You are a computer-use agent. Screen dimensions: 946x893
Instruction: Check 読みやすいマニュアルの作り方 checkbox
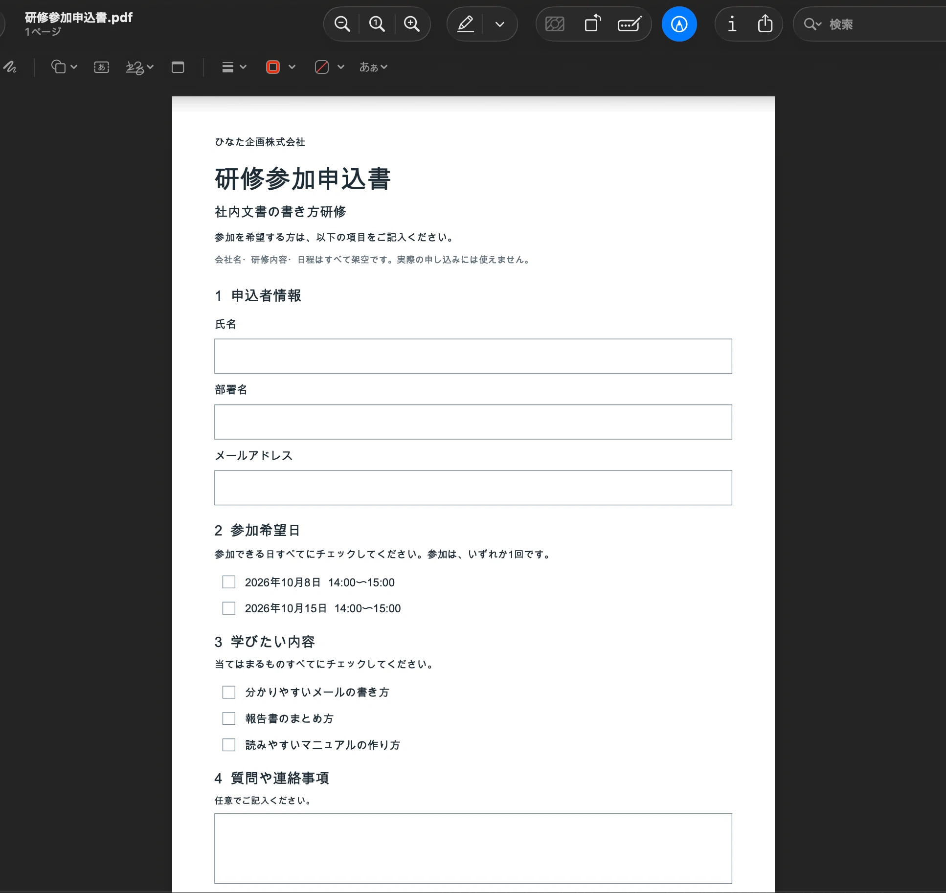229,745
